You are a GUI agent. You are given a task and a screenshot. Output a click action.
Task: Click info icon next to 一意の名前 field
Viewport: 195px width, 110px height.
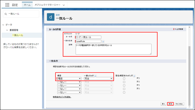coord(103,41)
